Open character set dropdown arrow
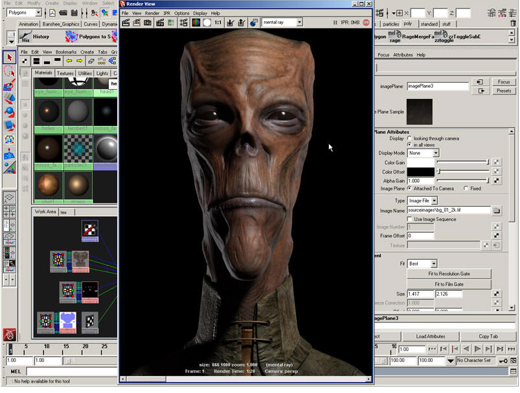 (450, 361)
